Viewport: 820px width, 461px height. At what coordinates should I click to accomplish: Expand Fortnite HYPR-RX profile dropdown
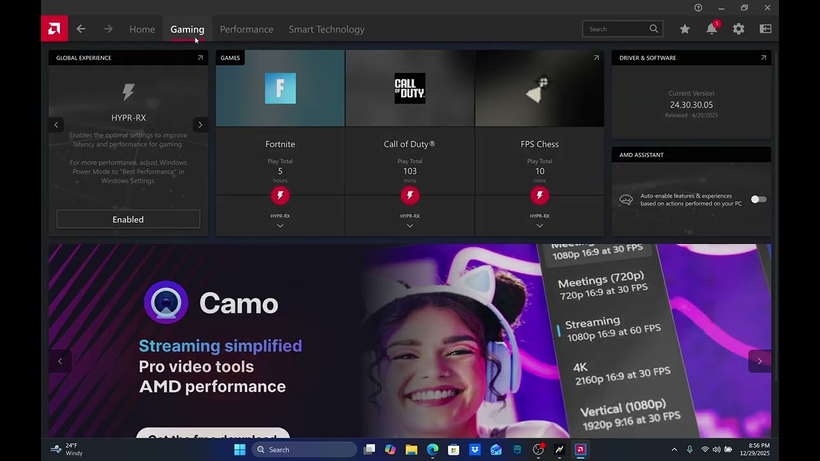280,225
